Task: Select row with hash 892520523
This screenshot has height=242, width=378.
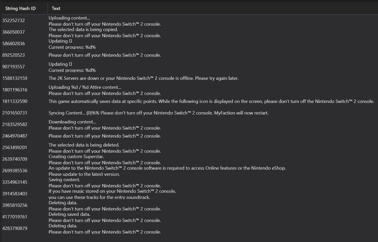Action: click(14, 55)
